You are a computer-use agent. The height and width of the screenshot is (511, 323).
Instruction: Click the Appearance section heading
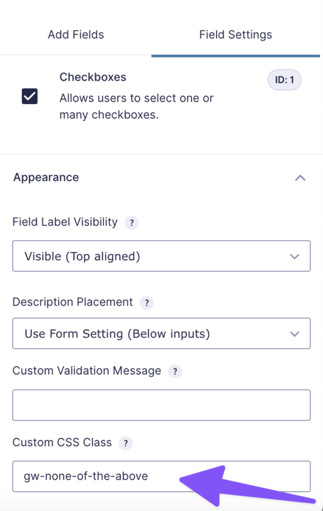pyautogui.click(x=46, y=177)
